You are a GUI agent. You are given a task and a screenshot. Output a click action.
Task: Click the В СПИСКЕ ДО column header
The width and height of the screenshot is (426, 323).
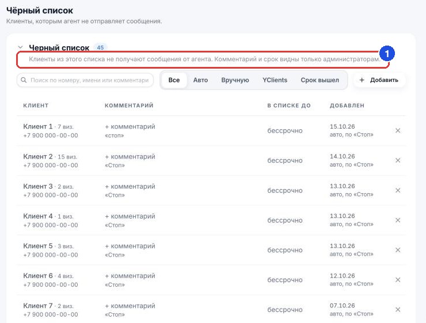click(x=289, y=106)
